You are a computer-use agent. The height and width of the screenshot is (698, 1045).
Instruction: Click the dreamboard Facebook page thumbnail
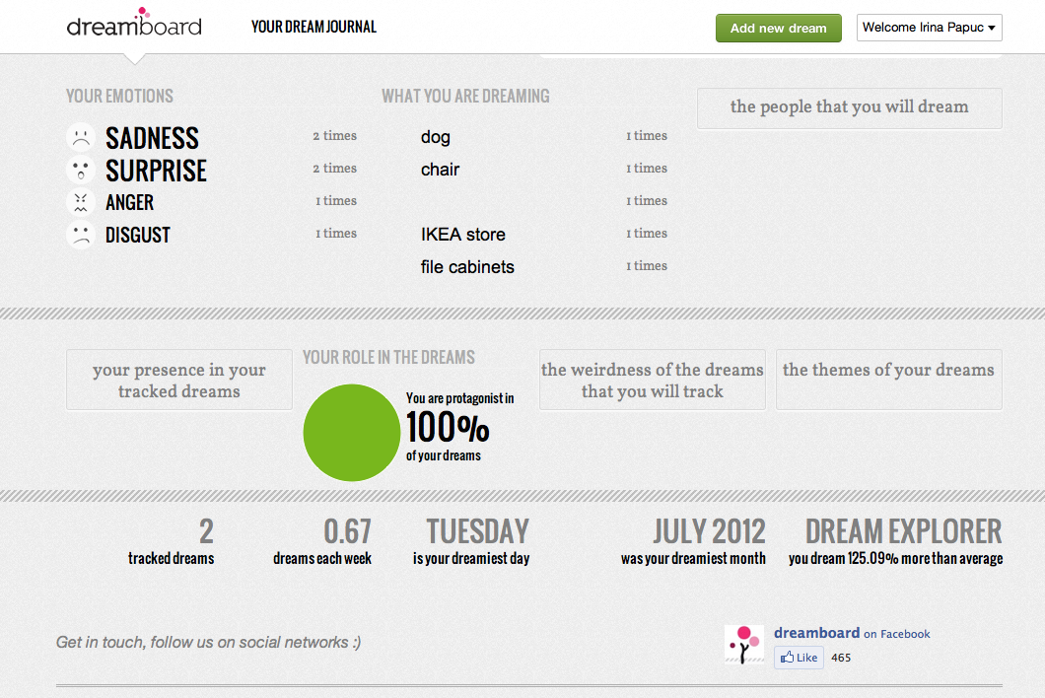pyautogui.click(x=744, y=644)
